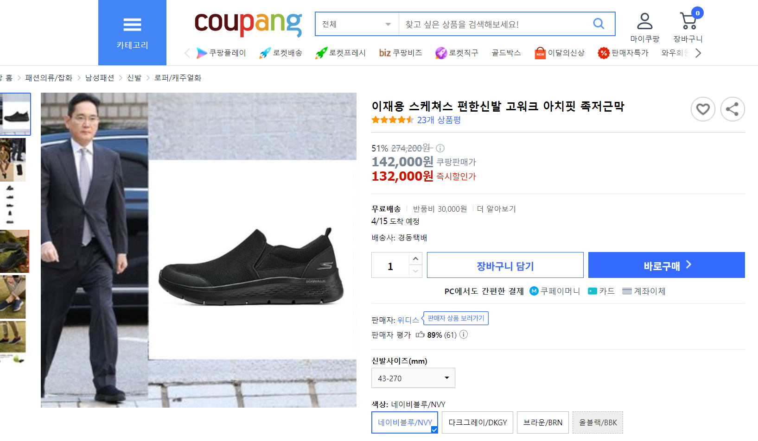758x441 pixels.
Task: Select 브라운/BRN color option
Action: point(543,422)
